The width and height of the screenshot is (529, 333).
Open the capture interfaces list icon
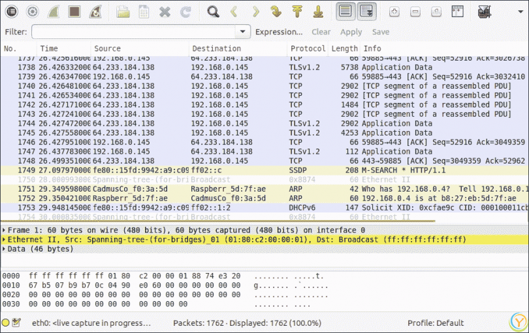(x=12, y=11)
